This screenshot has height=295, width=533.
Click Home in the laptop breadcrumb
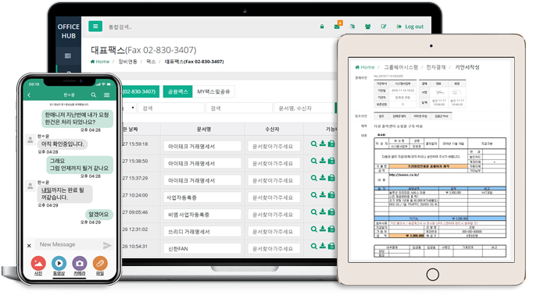(100, 62)
